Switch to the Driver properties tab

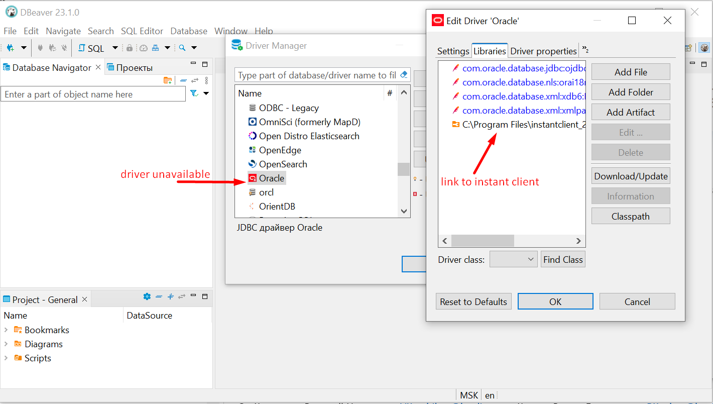tap(543, 51)
